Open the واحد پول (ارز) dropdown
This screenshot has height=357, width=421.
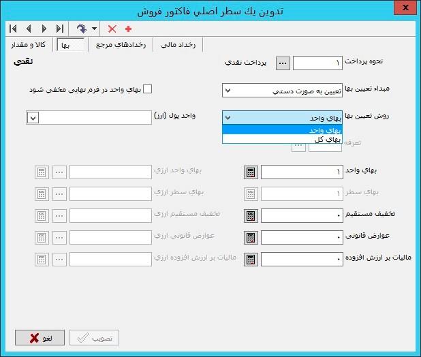click(x=33, y=118)
